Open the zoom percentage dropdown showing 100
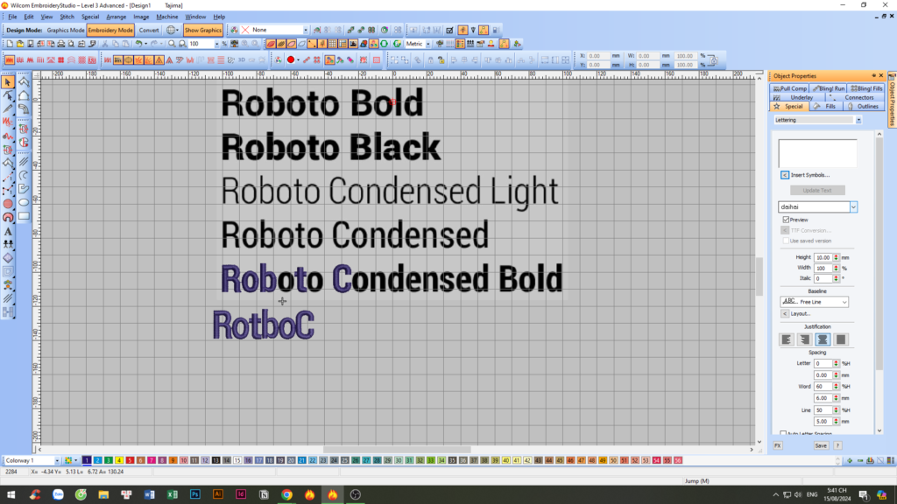897x504 pixels. click(216, 44)
